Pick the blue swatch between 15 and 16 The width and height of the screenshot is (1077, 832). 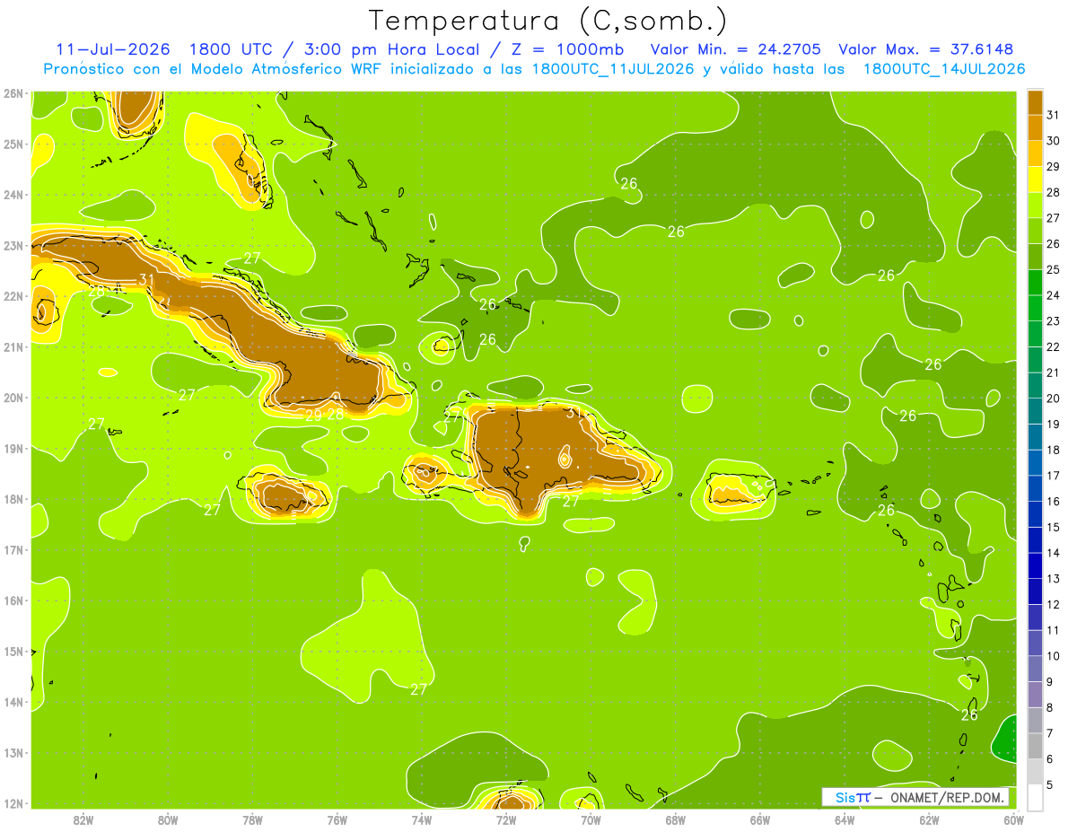click(1035, 513)
